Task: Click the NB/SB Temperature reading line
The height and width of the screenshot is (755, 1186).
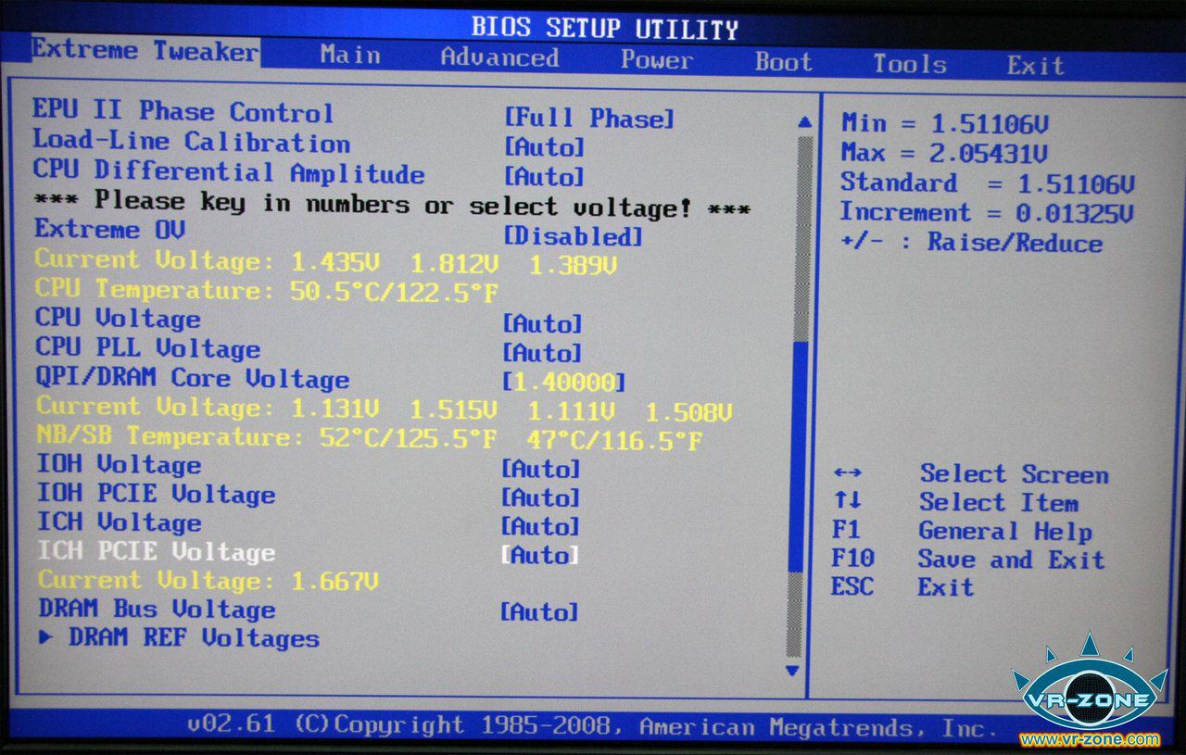Action: coord(370,437)
